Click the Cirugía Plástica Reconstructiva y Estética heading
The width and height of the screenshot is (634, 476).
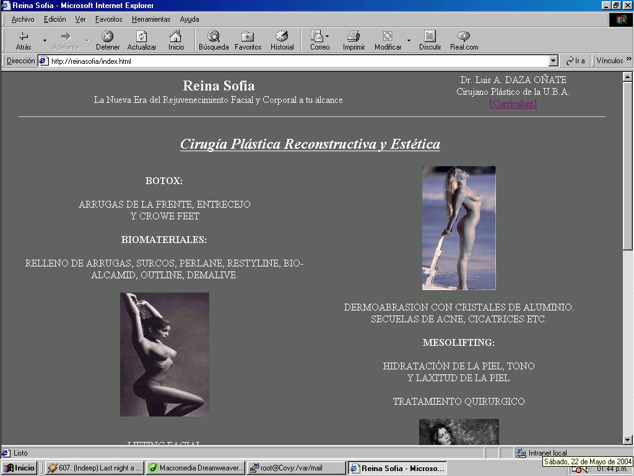tap(310, 144)
